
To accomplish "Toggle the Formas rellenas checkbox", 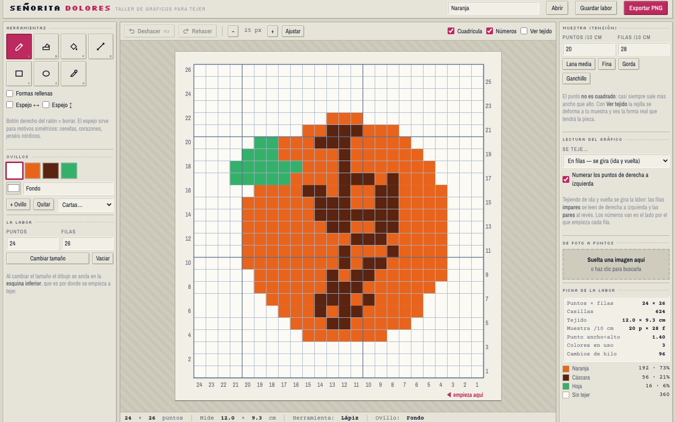I will (x=10, y=94).
